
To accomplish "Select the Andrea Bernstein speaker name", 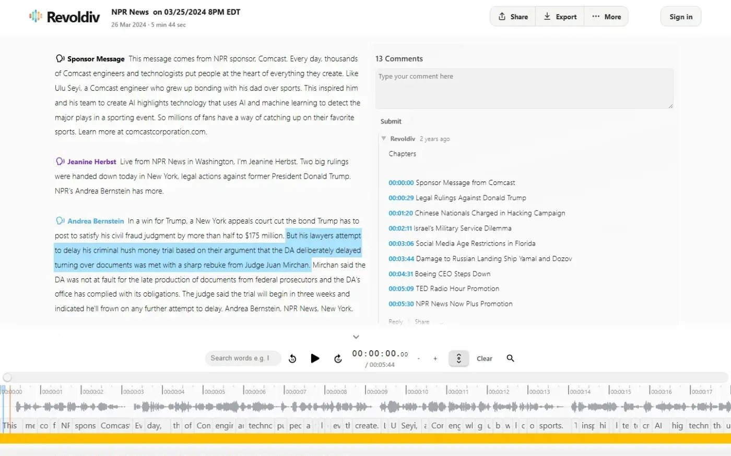I will 96,221.
